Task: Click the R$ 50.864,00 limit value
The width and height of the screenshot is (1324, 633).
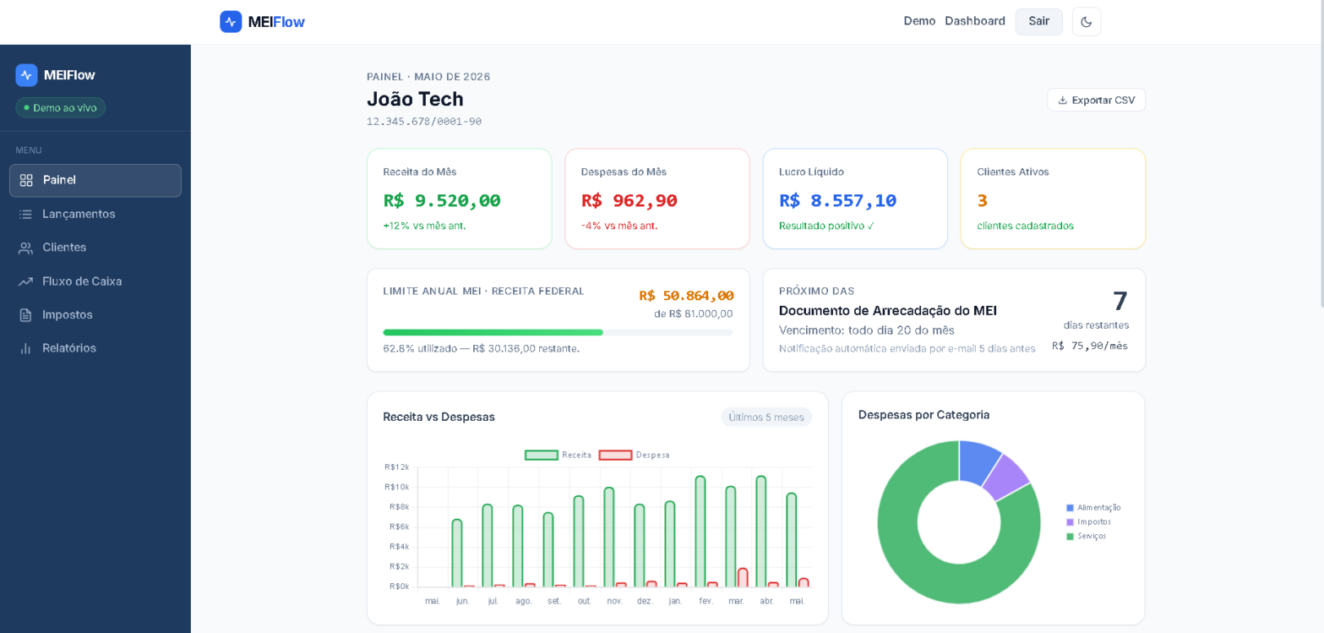Action: (686, 296)
